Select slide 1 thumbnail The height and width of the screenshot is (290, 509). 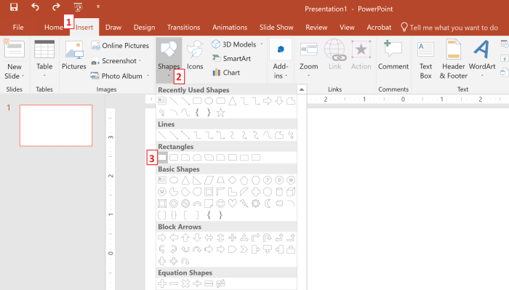pos(56,125)
